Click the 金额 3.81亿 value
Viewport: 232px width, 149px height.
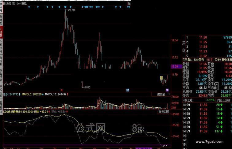[202, 84]
